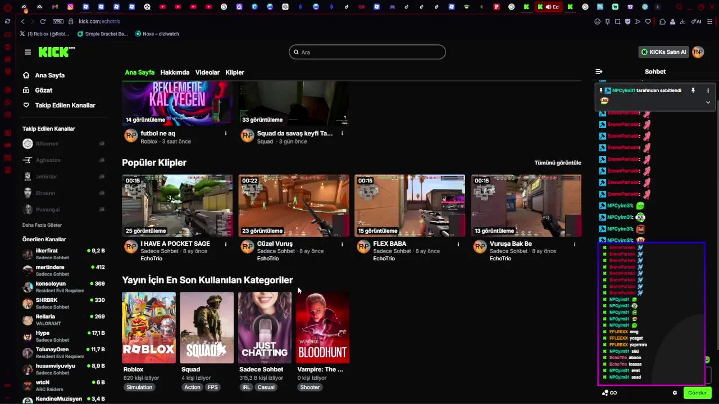Open konsoloyun in recommended channels
The height and width of the screenshot is (404, 719).
click(x=63, y=287)
